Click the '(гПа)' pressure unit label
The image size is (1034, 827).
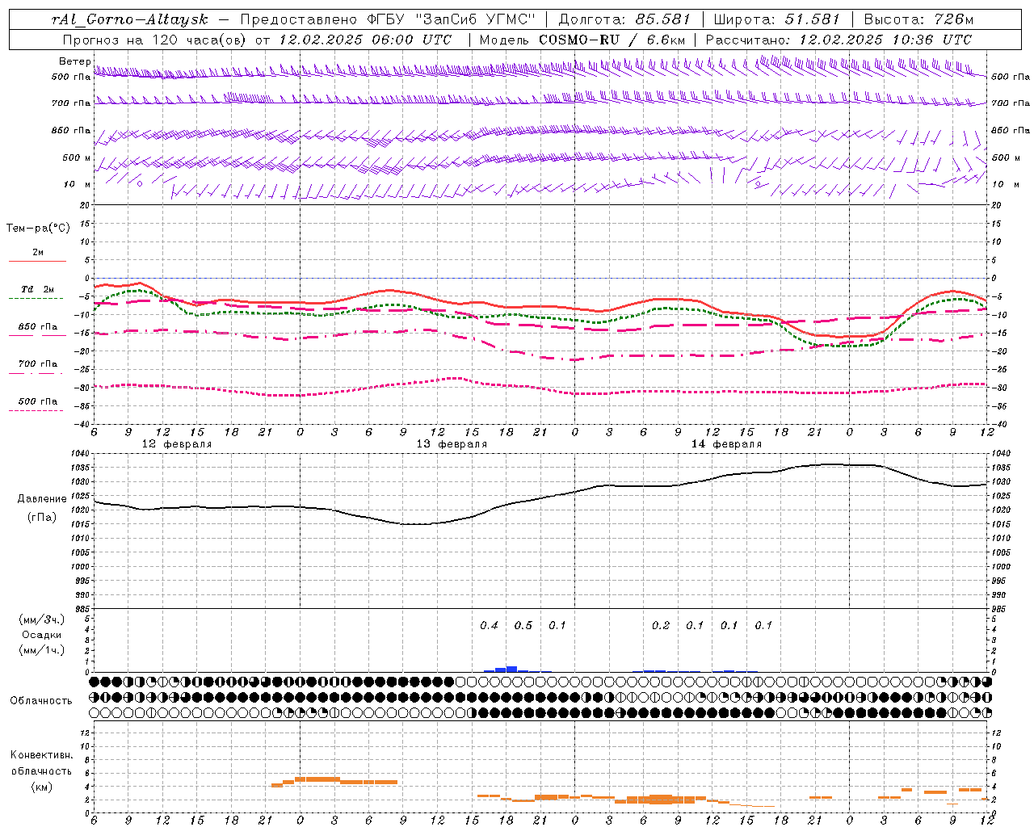41,518
